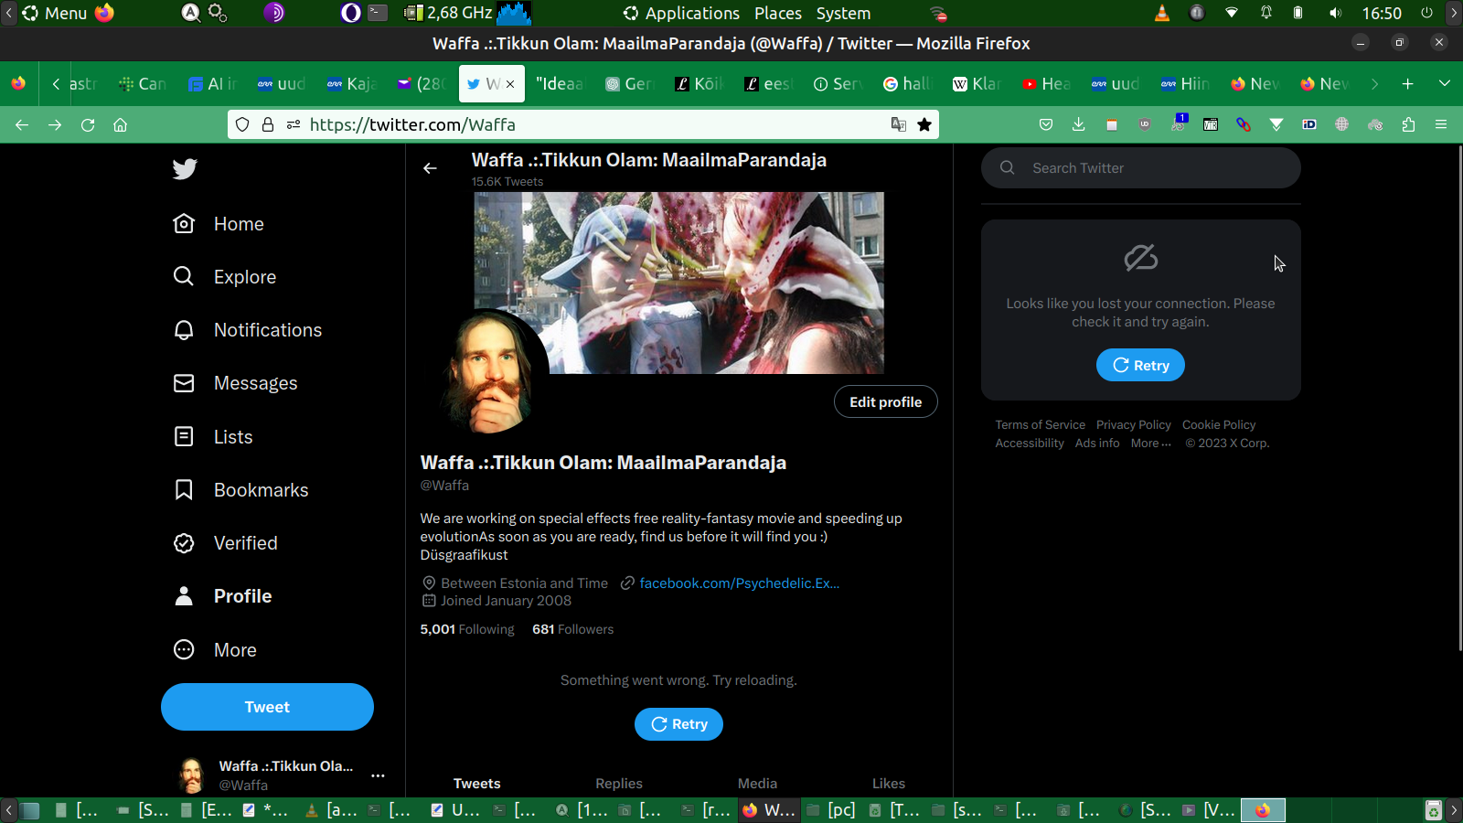Viewport: 1463px width, 823px height.
Task: Open the Firefox home page
Action: coord(120,124)
